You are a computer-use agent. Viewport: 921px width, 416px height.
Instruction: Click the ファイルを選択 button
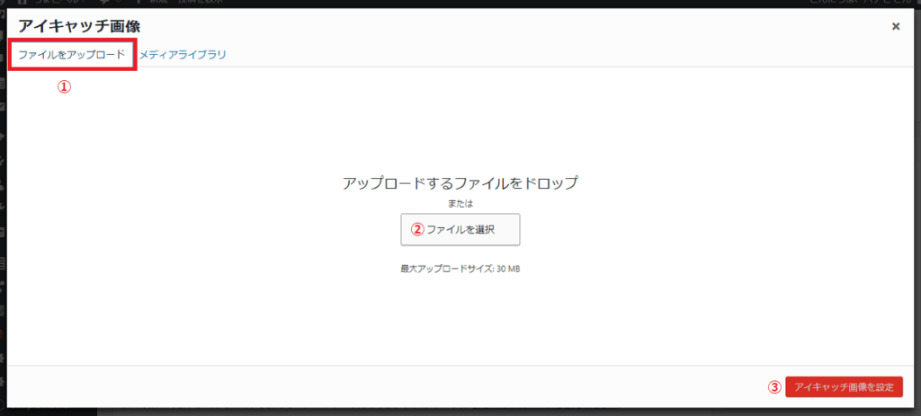(x=460, y=229)
